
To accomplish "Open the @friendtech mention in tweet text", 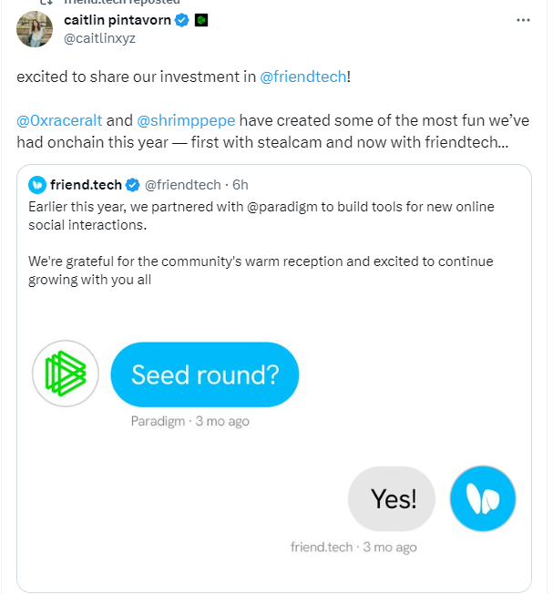I will pos(303,77).
